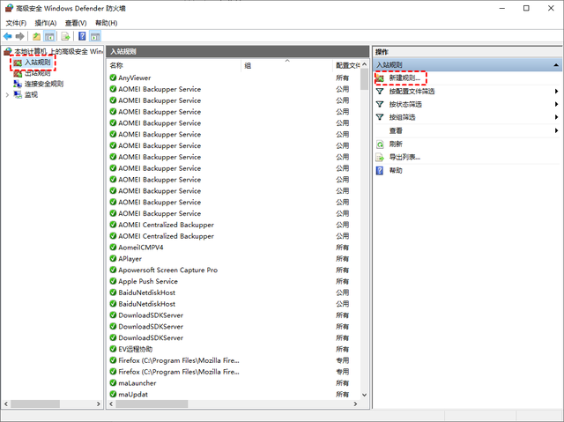Open the 按状态筛选 submenu arrow
This screenshot has width=564, height=422.
pos(556,104)
